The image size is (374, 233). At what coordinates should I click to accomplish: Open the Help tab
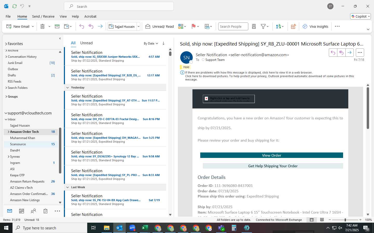pos(75,16)
